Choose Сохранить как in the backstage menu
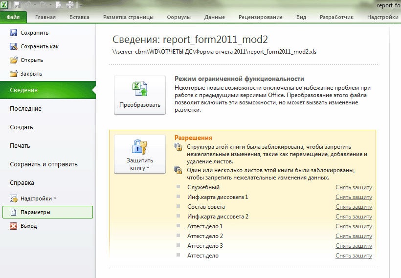Image resolution: width=401 pixels, height=278 pixels. pos(40,46)
